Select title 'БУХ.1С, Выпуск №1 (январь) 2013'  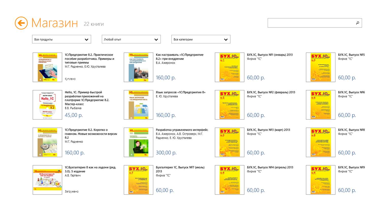tap(270, 55)
